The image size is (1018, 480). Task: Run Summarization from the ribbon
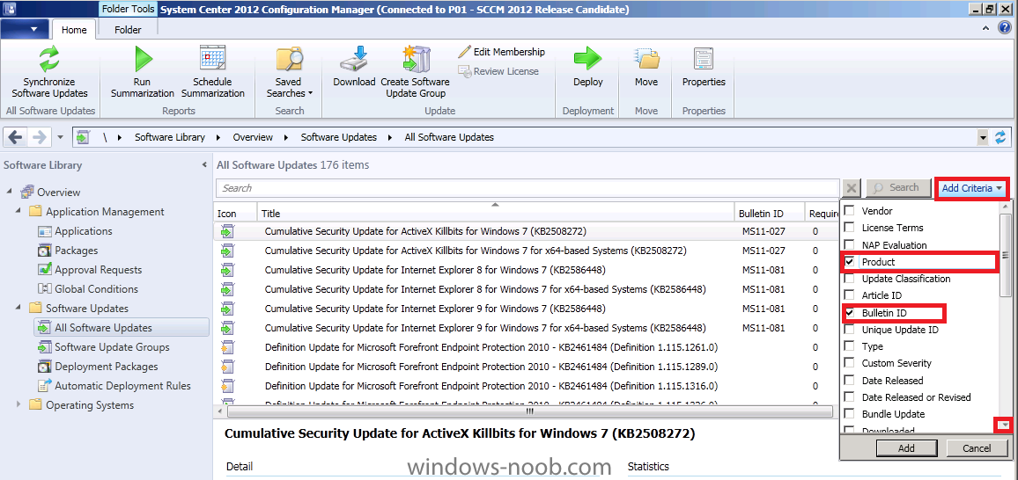click(142, 72)
